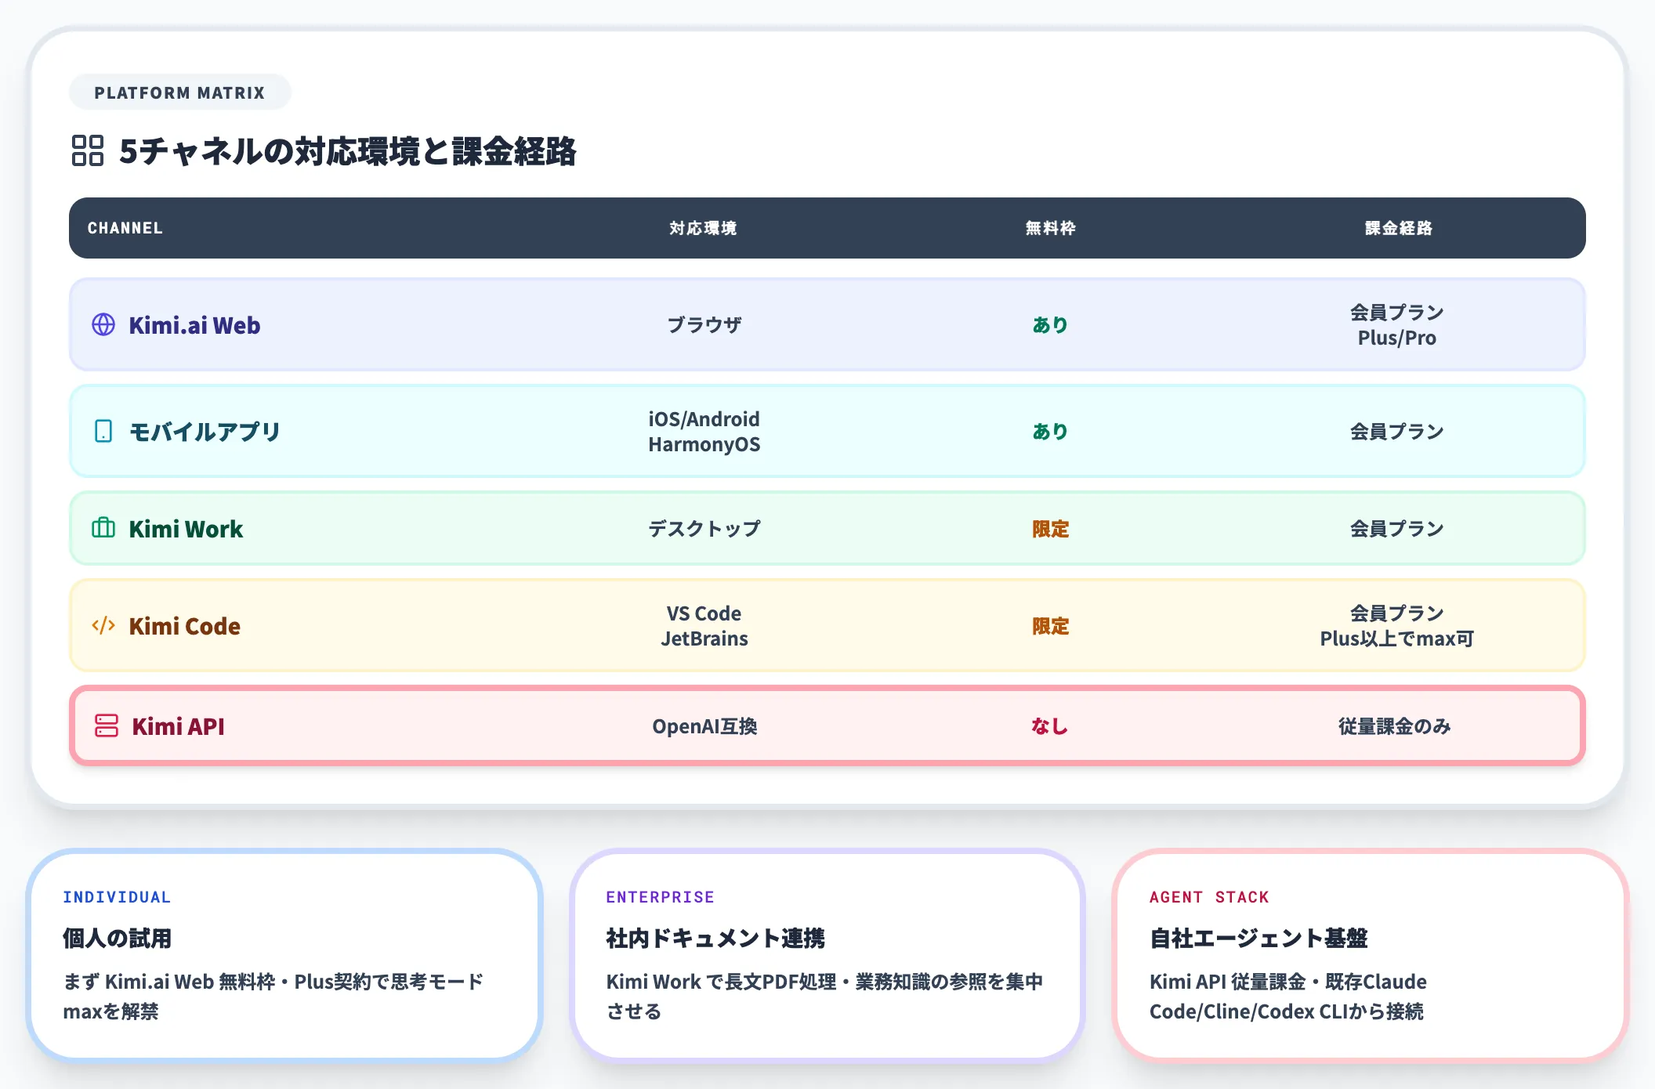This screenshot has width=1655, height=1089.
Task: Click the globe icon for Kimi.ai Web
Action: point(103,324)
